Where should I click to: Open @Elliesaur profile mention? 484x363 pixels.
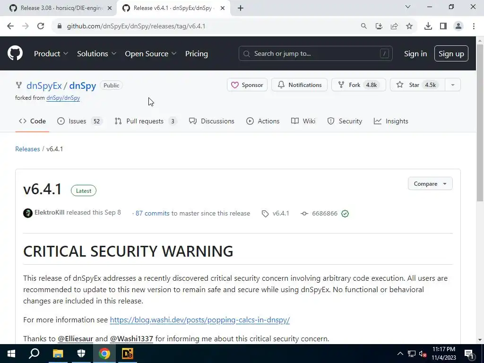[75, 338]
